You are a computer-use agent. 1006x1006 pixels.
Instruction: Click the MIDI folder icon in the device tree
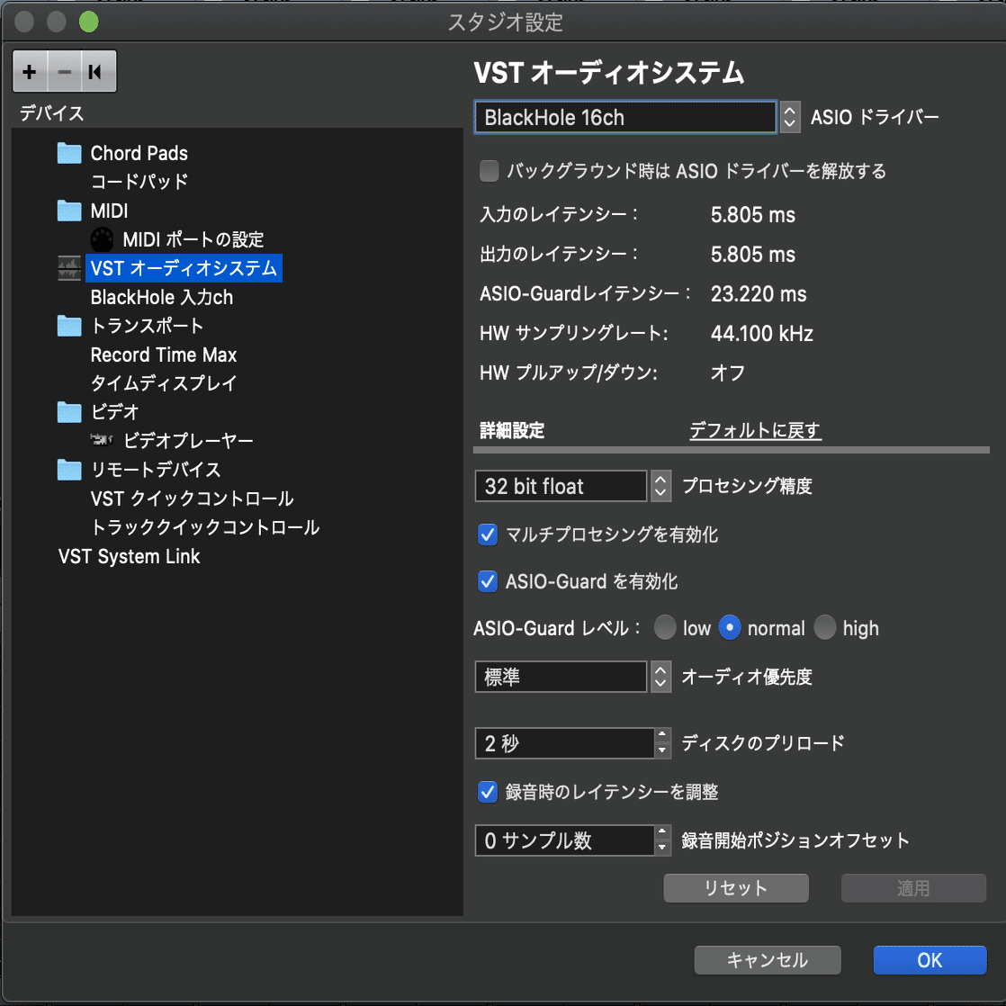pos(69,211)
